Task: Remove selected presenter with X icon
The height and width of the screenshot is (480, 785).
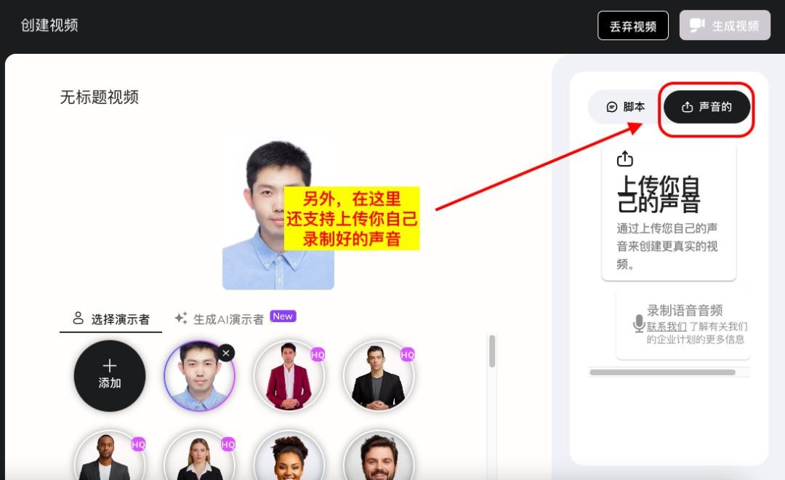Action: click(x=226, y=353)
